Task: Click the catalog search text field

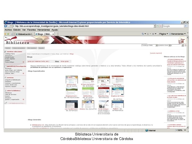Action: click(176, 45)
